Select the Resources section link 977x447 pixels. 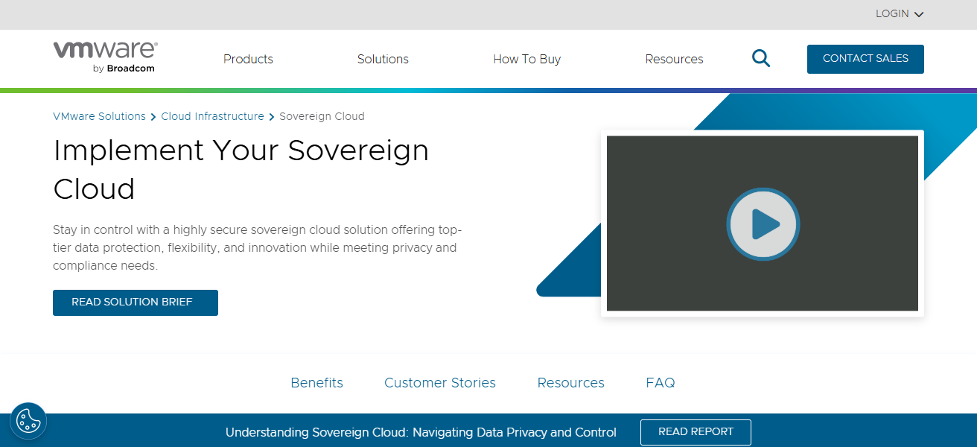[570, 382]
